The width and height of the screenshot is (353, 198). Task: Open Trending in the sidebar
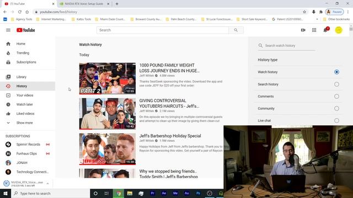pos(28,53)
